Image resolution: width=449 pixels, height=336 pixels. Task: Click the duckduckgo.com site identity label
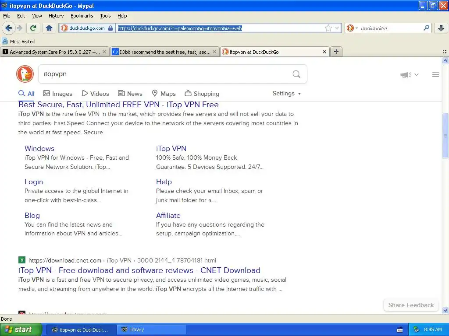coord(87,28)
